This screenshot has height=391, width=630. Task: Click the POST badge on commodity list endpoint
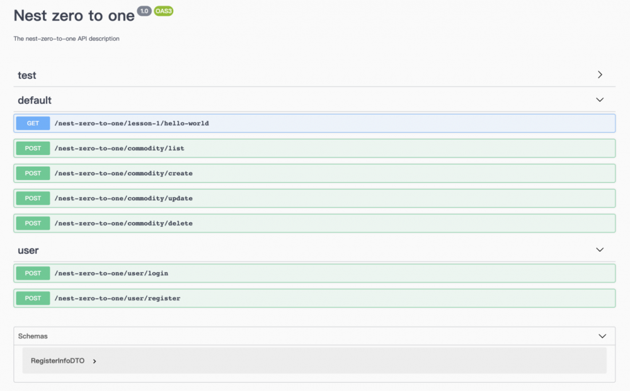(x=32, y=148)
